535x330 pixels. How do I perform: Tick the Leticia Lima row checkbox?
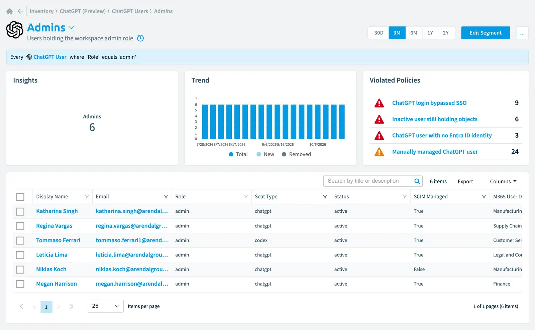point(20,255)
